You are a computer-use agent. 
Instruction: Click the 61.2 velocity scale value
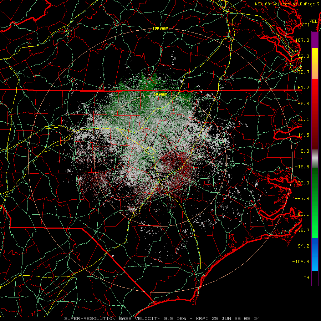pyautogui.click(x=304, y=88)
